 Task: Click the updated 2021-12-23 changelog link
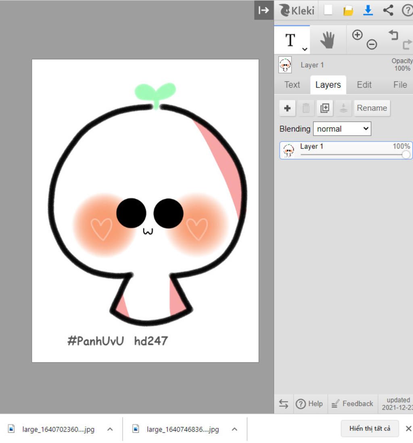click(x=397, y=404)
